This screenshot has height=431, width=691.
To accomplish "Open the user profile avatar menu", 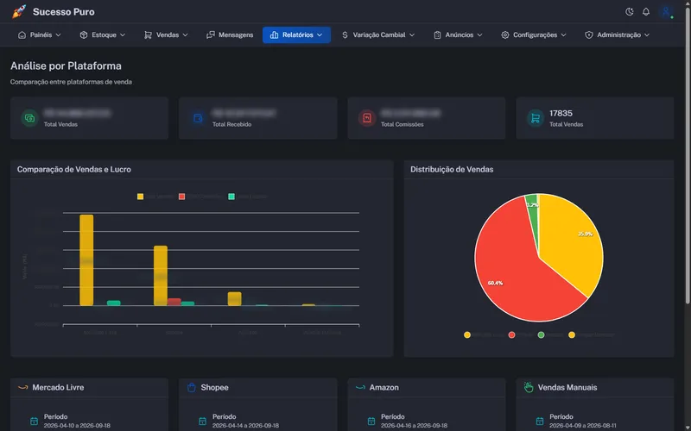I will click(666, 12).
